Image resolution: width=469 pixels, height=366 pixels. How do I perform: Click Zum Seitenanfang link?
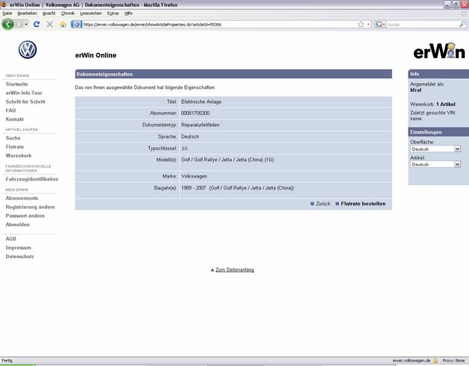tap(234, 270)
